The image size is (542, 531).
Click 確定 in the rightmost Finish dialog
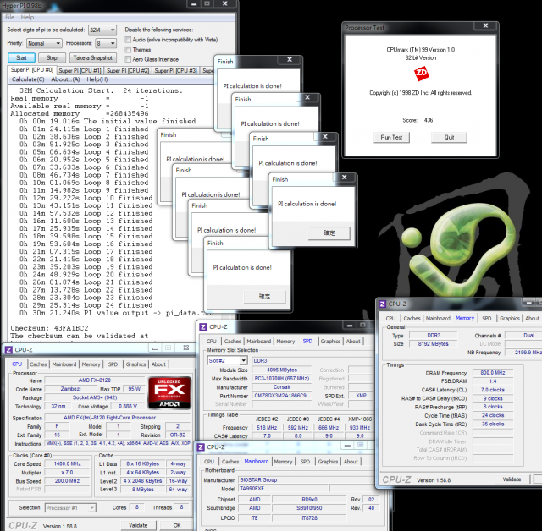[x=329, y=233]
